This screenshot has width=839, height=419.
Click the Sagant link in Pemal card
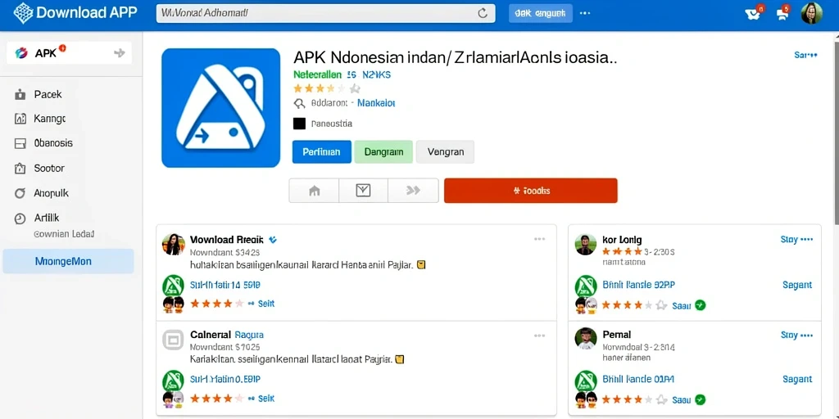(797, 380)
